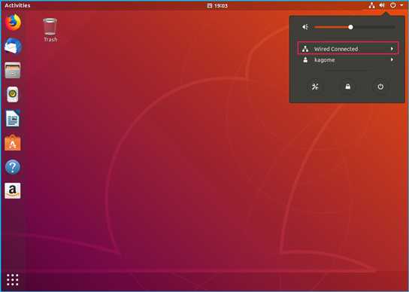Click the Trash label text

coord(50,39)
